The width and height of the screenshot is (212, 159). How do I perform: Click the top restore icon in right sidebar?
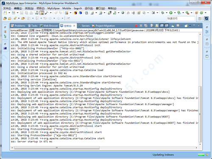(207, 27)
